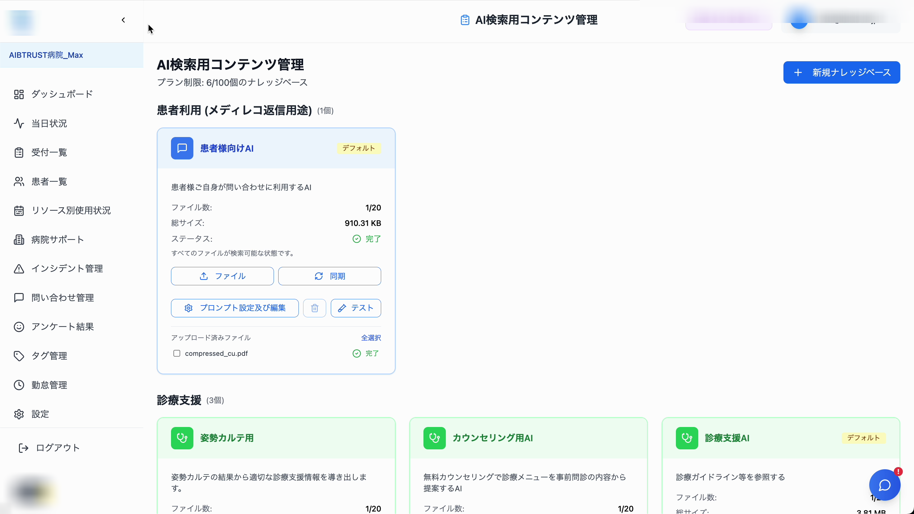Image resolution: width=914 pixels, height=514 pixels.
Task: Click the 病院サポート building icon
Action: coord(19,239)
